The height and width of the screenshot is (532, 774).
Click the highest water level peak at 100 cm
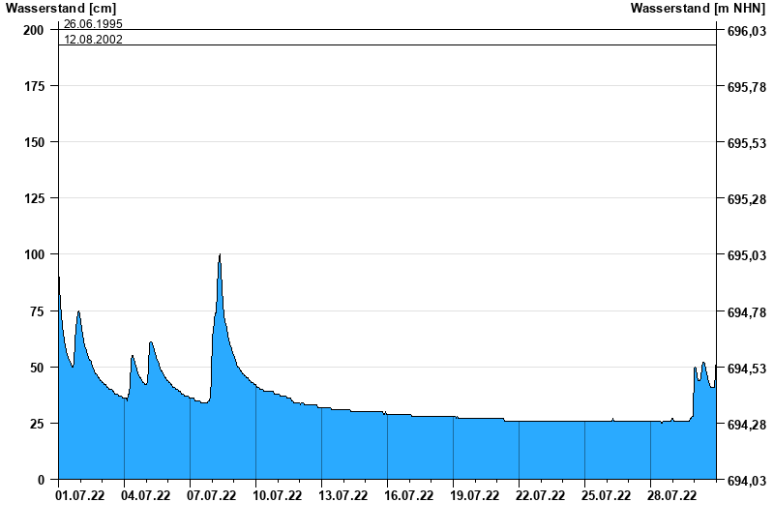coord(220,255)
